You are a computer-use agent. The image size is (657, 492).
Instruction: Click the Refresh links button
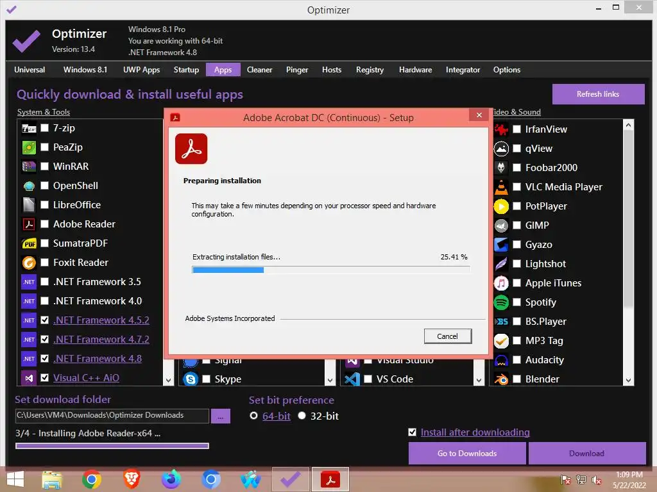pos(599,94)
